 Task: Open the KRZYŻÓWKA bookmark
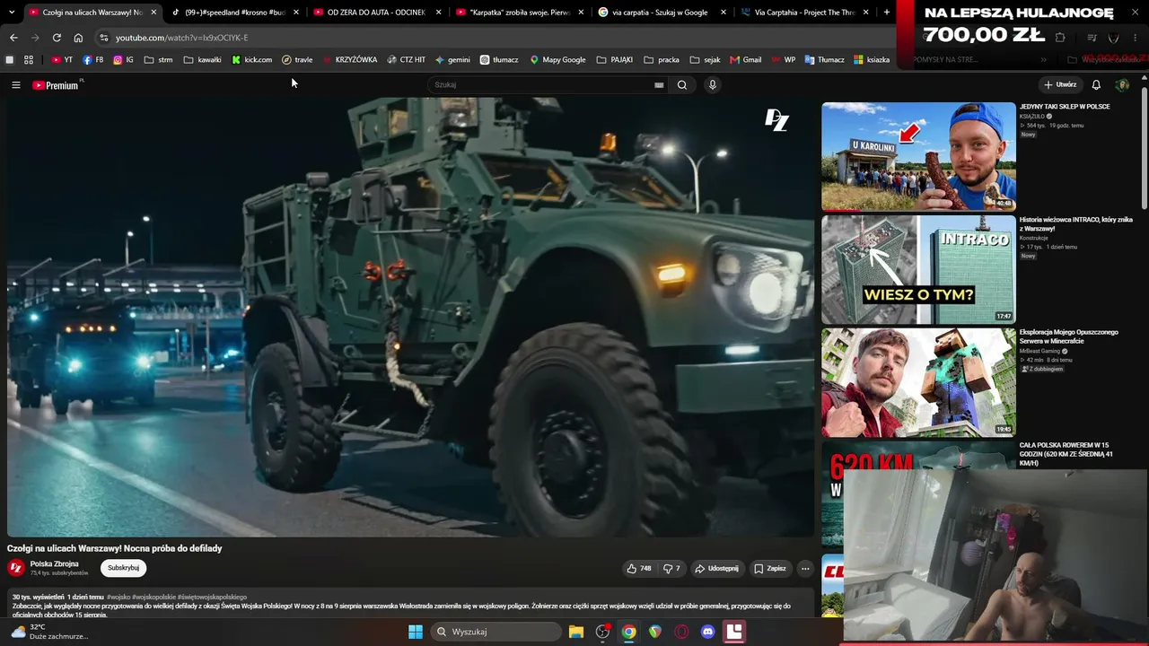point(350,60)
